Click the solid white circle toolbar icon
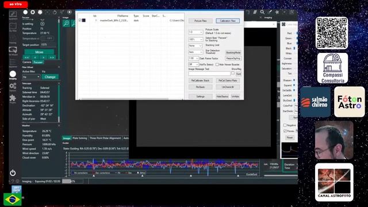Screen dimensions: 368x207 click(25, 12)
